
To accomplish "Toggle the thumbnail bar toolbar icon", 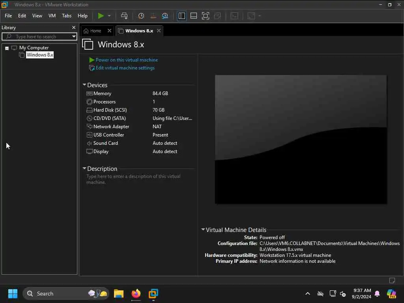I will click(x=193, y=16).
